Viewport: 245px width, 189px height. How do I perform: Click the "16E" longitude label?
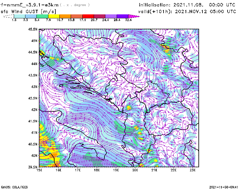[58, 170]
